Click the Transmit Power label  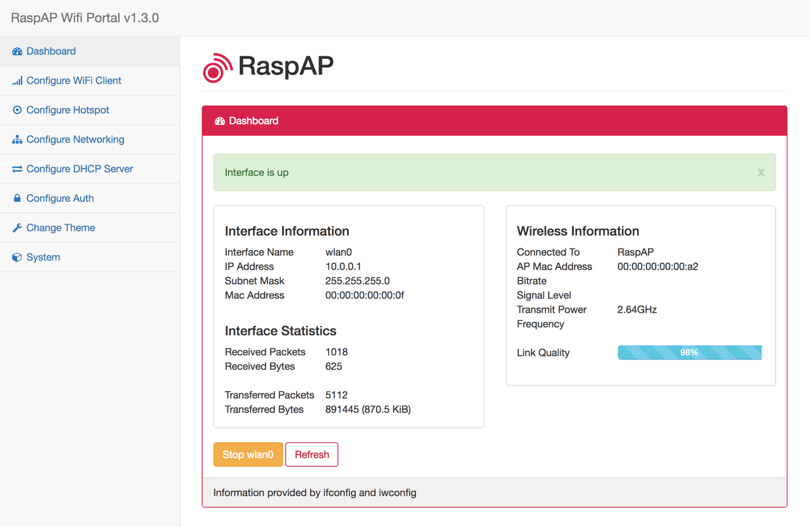[x=552, y=310]
